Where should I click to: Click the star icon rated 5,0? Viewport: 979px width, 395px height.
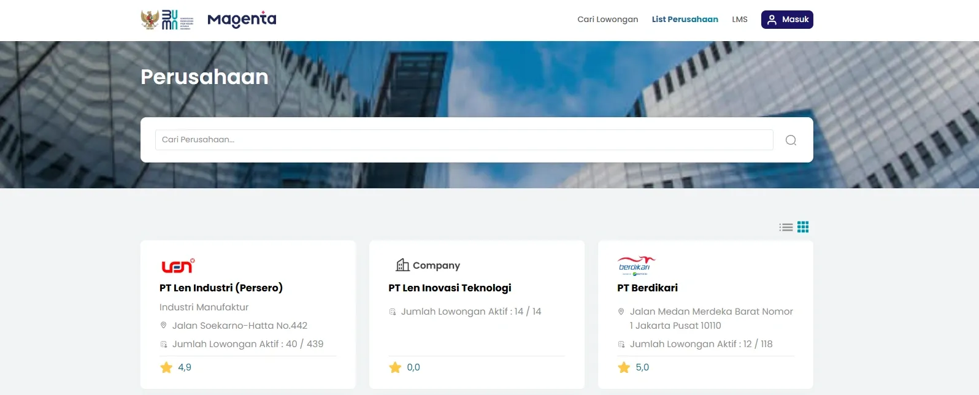pyautogui.click(x=624, y=367)
